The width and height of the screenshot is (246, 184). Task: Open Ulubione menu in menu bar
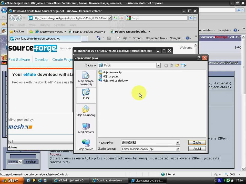(x=45, y=25)
